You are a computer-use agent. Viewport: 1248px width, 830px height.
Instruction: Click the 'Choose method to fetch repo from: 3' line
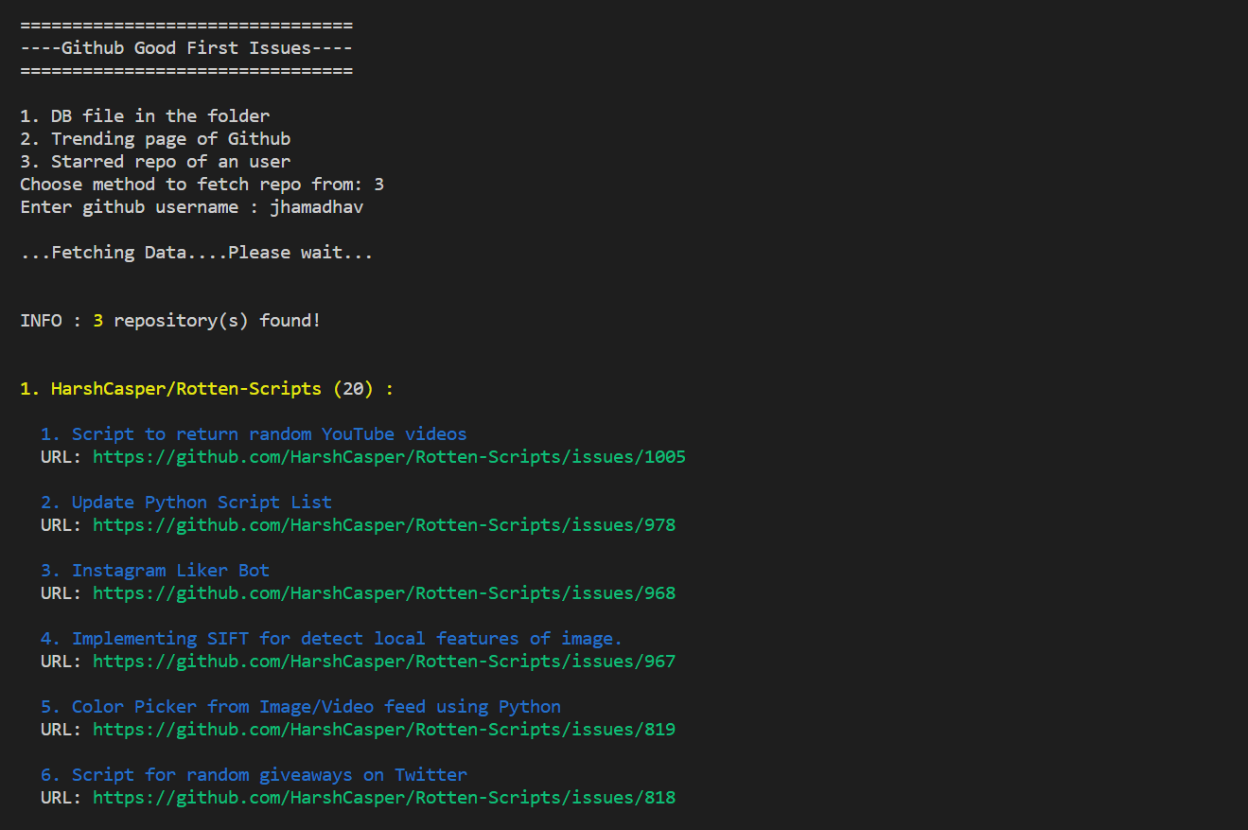[x=202, y=185]
